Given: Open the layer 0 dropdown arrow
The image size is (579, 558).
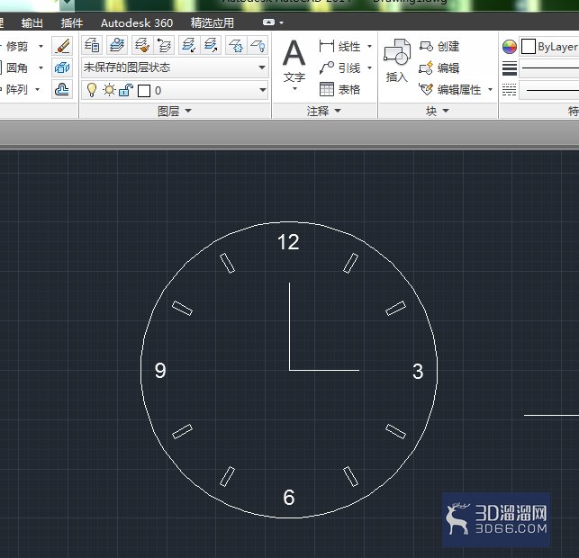Looking at the screenshot, I should (263, 90).
